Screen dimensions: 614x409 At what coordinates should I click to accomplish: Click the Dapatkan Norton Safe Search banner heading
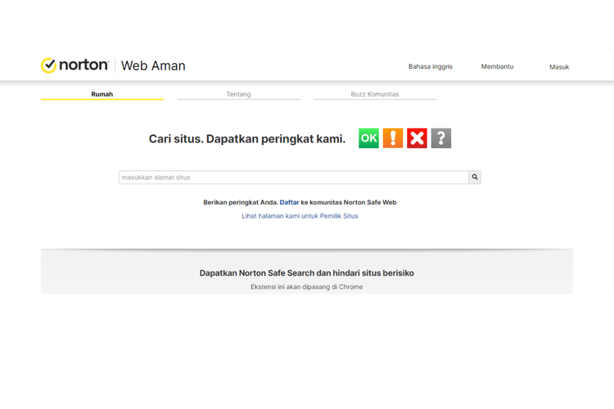pos(306,273)
